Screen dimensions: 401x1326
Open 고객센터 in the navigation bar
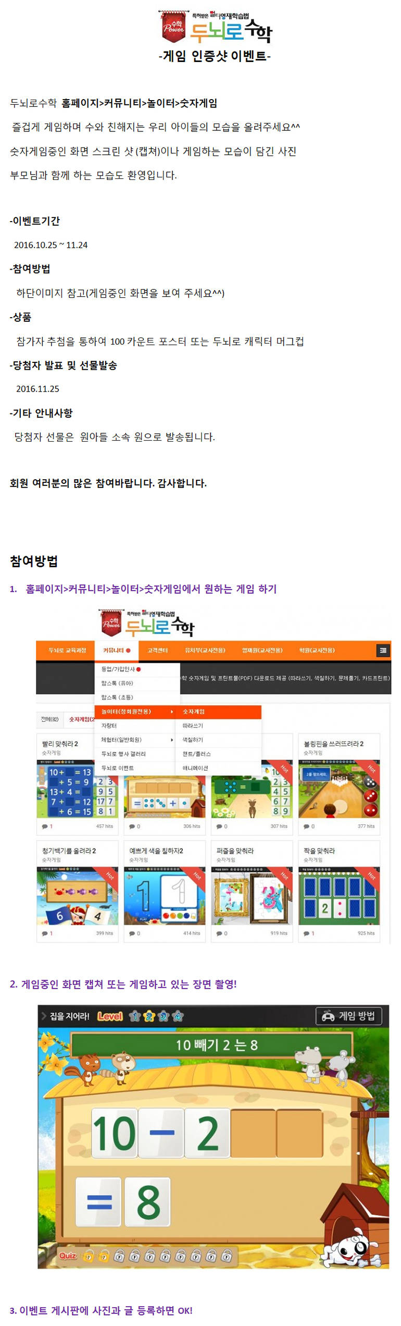(x=157, y=650)
